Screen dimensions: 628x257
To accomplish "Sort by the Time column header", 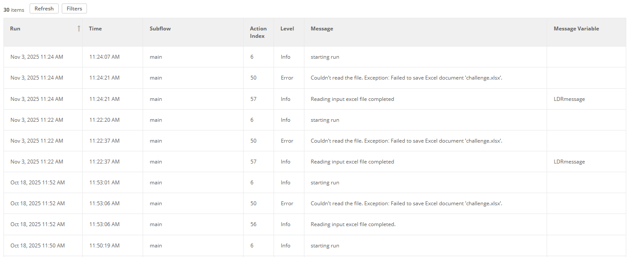I will click(95, 29).
